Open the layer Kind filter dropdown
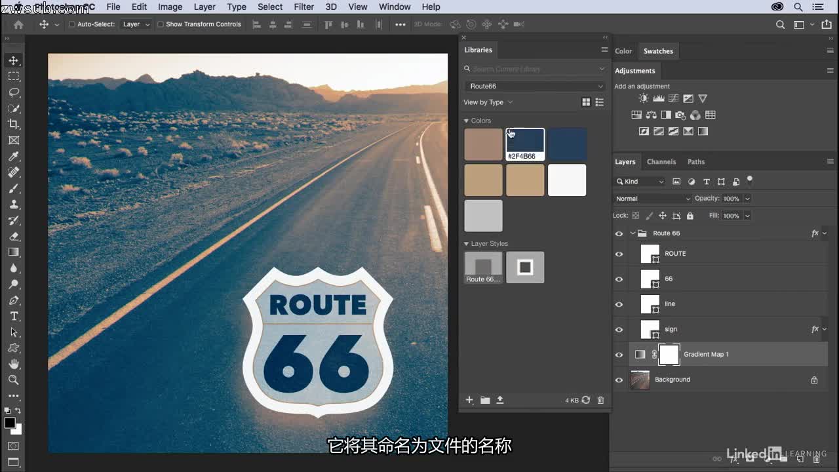The image size is (839, 472). click(640, 182)
